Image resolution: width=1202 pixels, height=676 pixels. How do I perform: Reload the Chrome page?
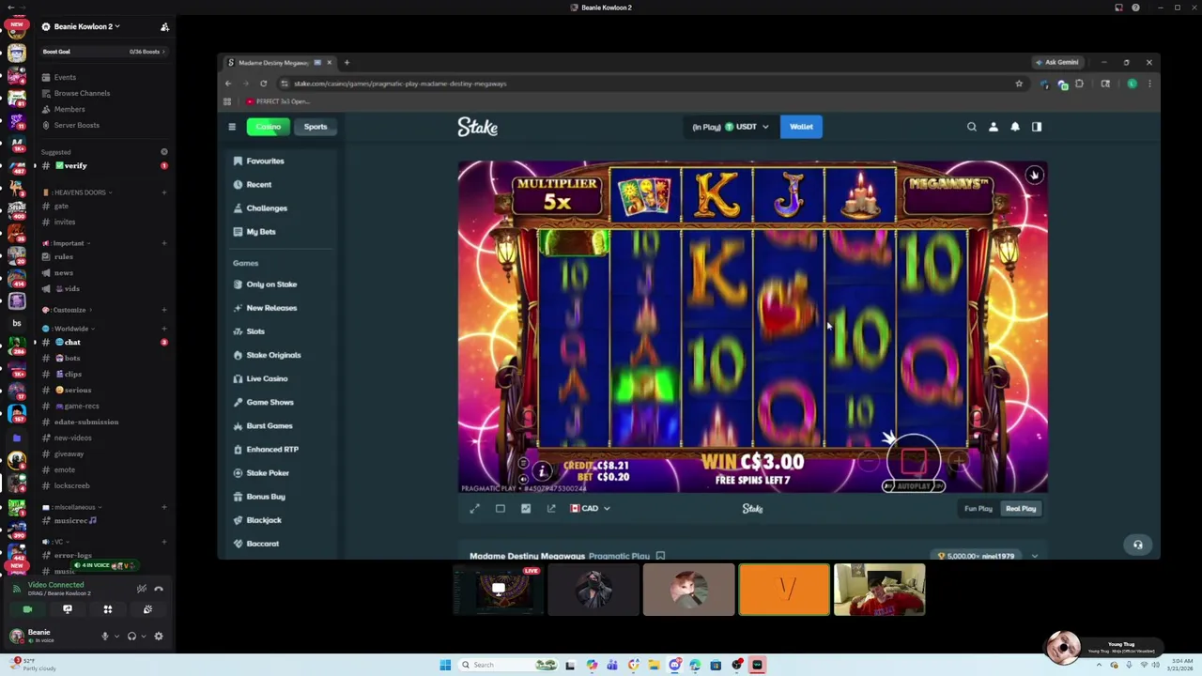(263, 84)
